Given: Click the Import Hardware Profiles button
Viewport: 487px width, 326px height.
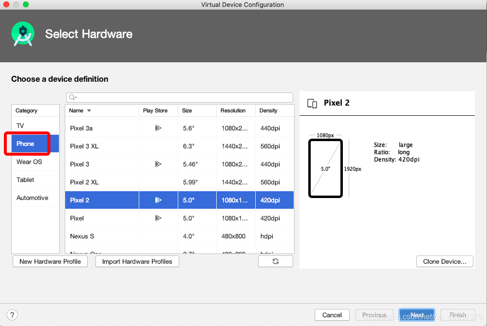Looking at the screenshot, I should click(x=137, y=261).
